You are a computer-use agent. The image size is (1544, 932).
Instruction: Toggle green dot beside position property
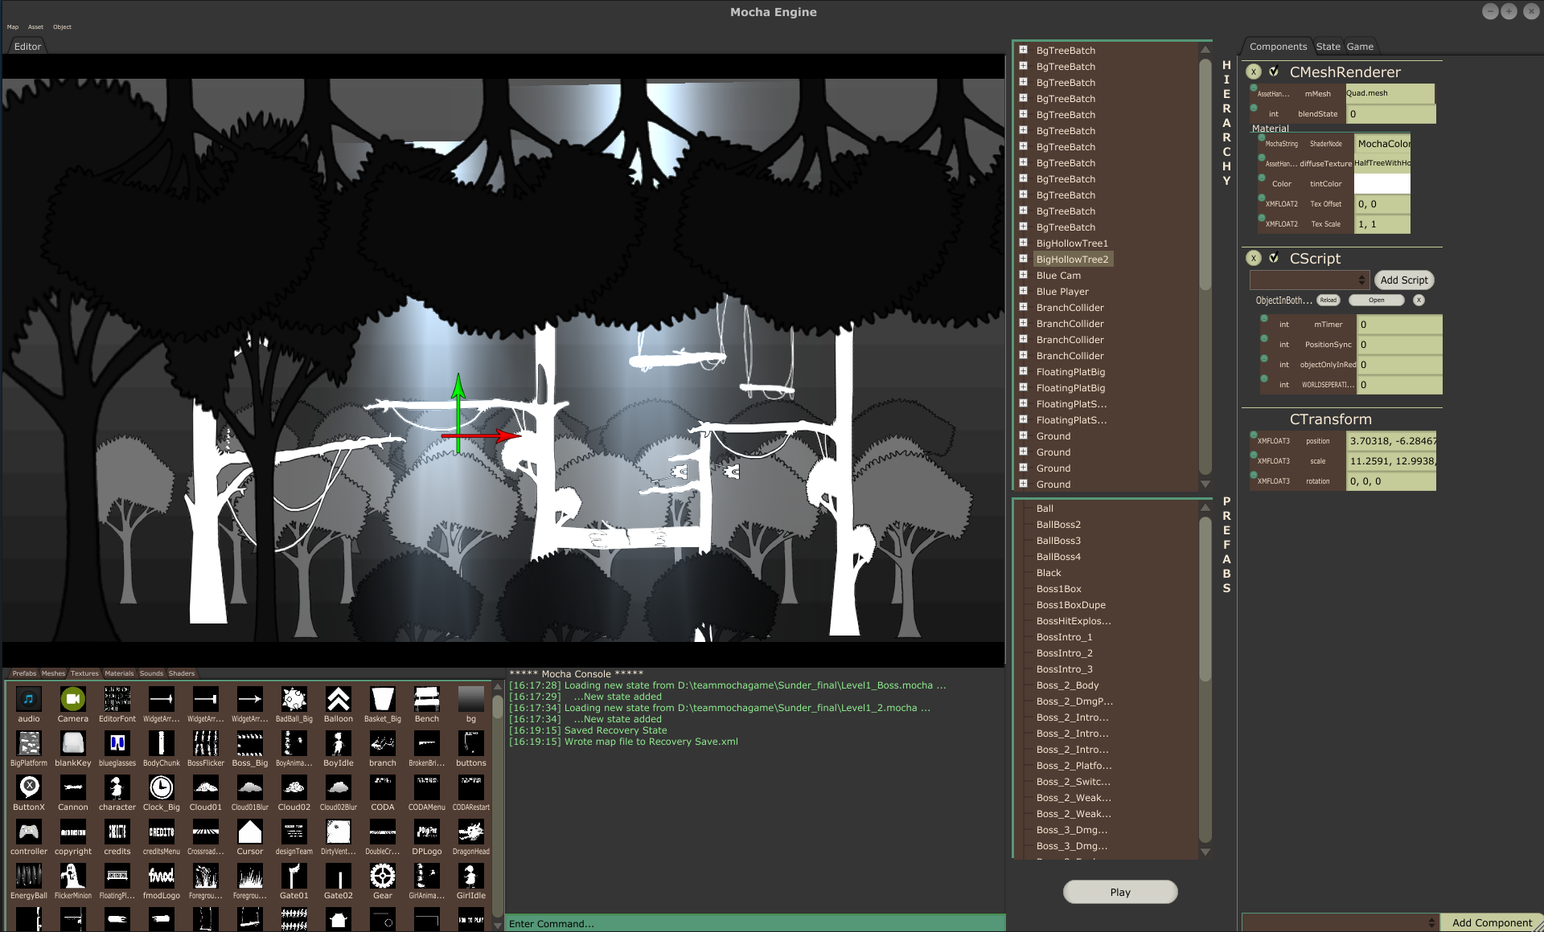tap(1254, 435)
